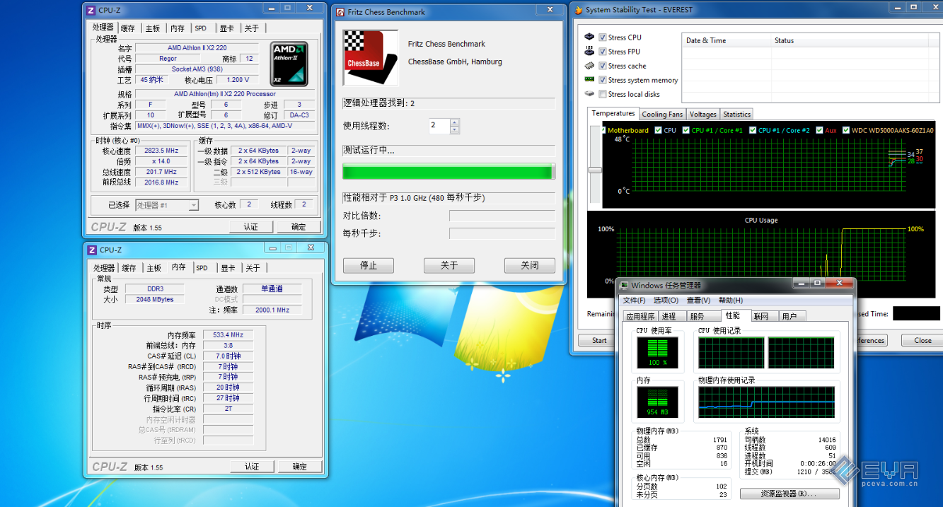Hide CPU #1 / Core #2 temperature line
This screenshot has width=943, height=507.
[753, 130]
